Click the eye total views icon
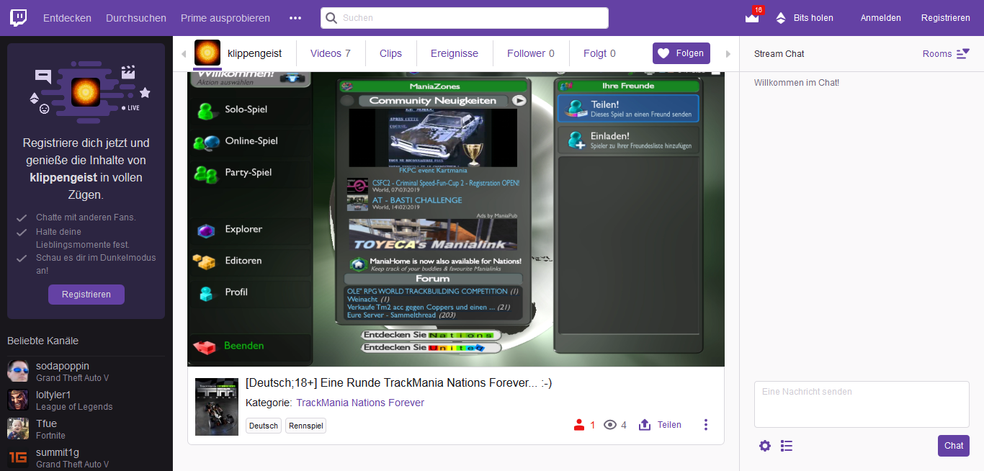The image size is (984, 471). pyautogui.click(x=610, y=425)
